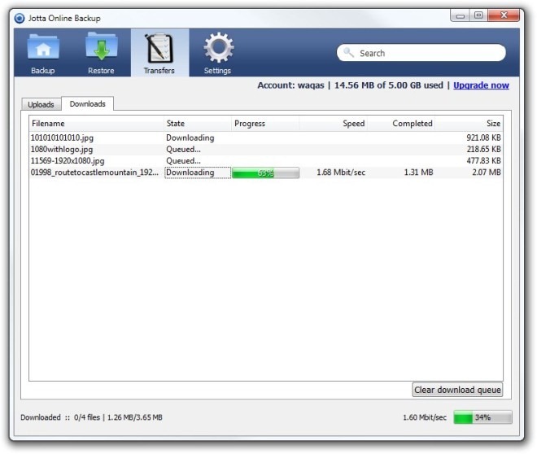
Task: Sort by the Filename column header
Action: 97,124
